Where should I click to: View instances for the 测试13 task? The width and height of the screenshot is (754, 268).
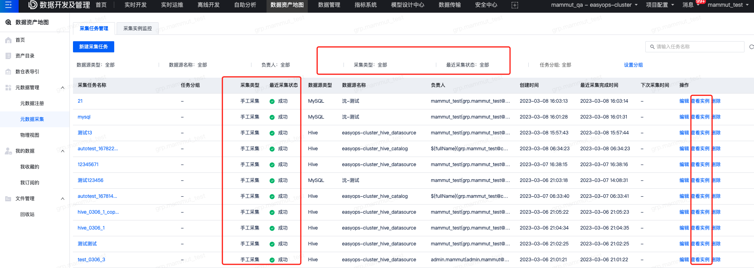(700, 133)
